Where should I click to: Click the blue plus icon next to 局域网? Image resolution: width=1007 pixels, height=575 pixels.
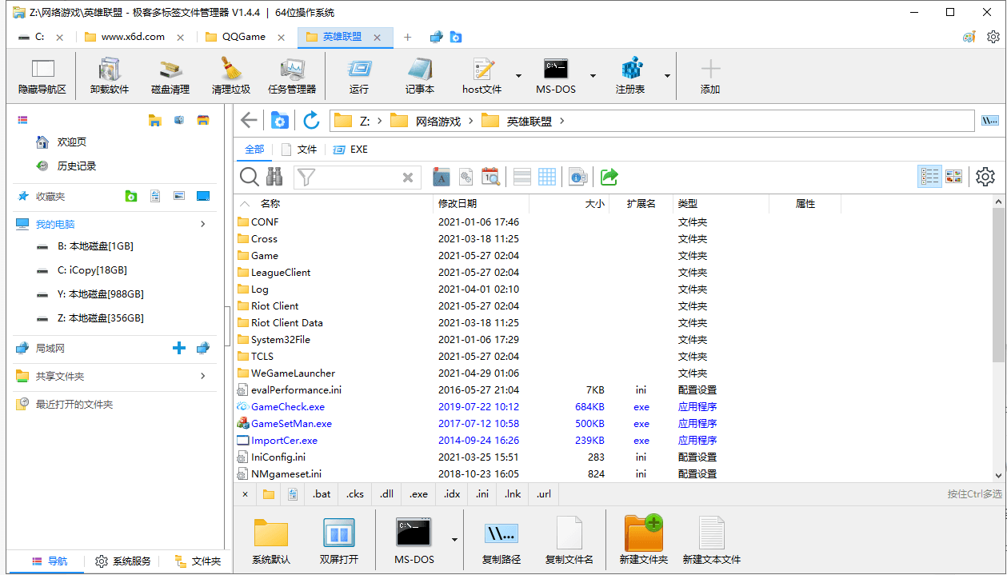coord(179,348)
